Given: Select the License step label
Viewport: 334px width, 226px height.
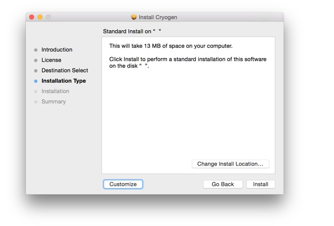Looking at the screenshot, I should click(51, 60).
